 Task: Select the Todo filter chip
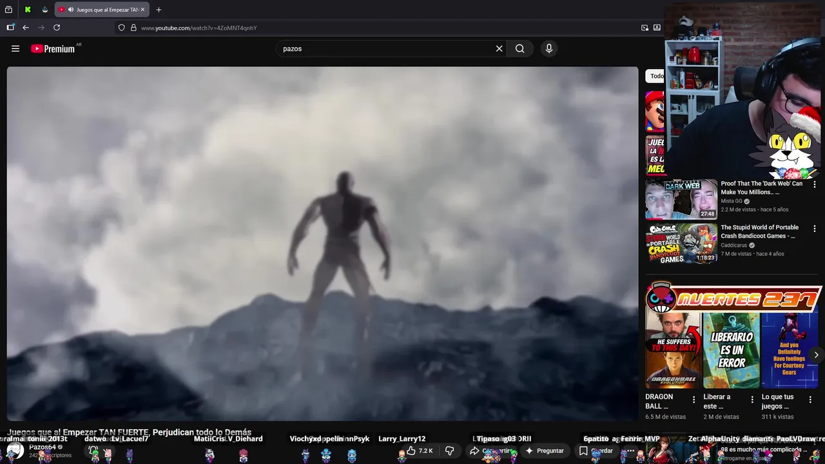[655, 76]
